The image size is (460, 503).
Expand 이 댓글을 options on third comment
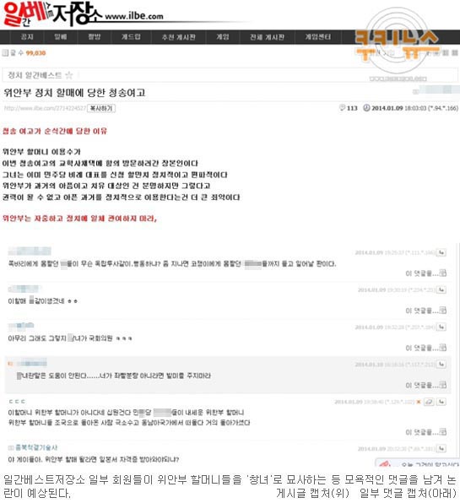tap(425, 348)
